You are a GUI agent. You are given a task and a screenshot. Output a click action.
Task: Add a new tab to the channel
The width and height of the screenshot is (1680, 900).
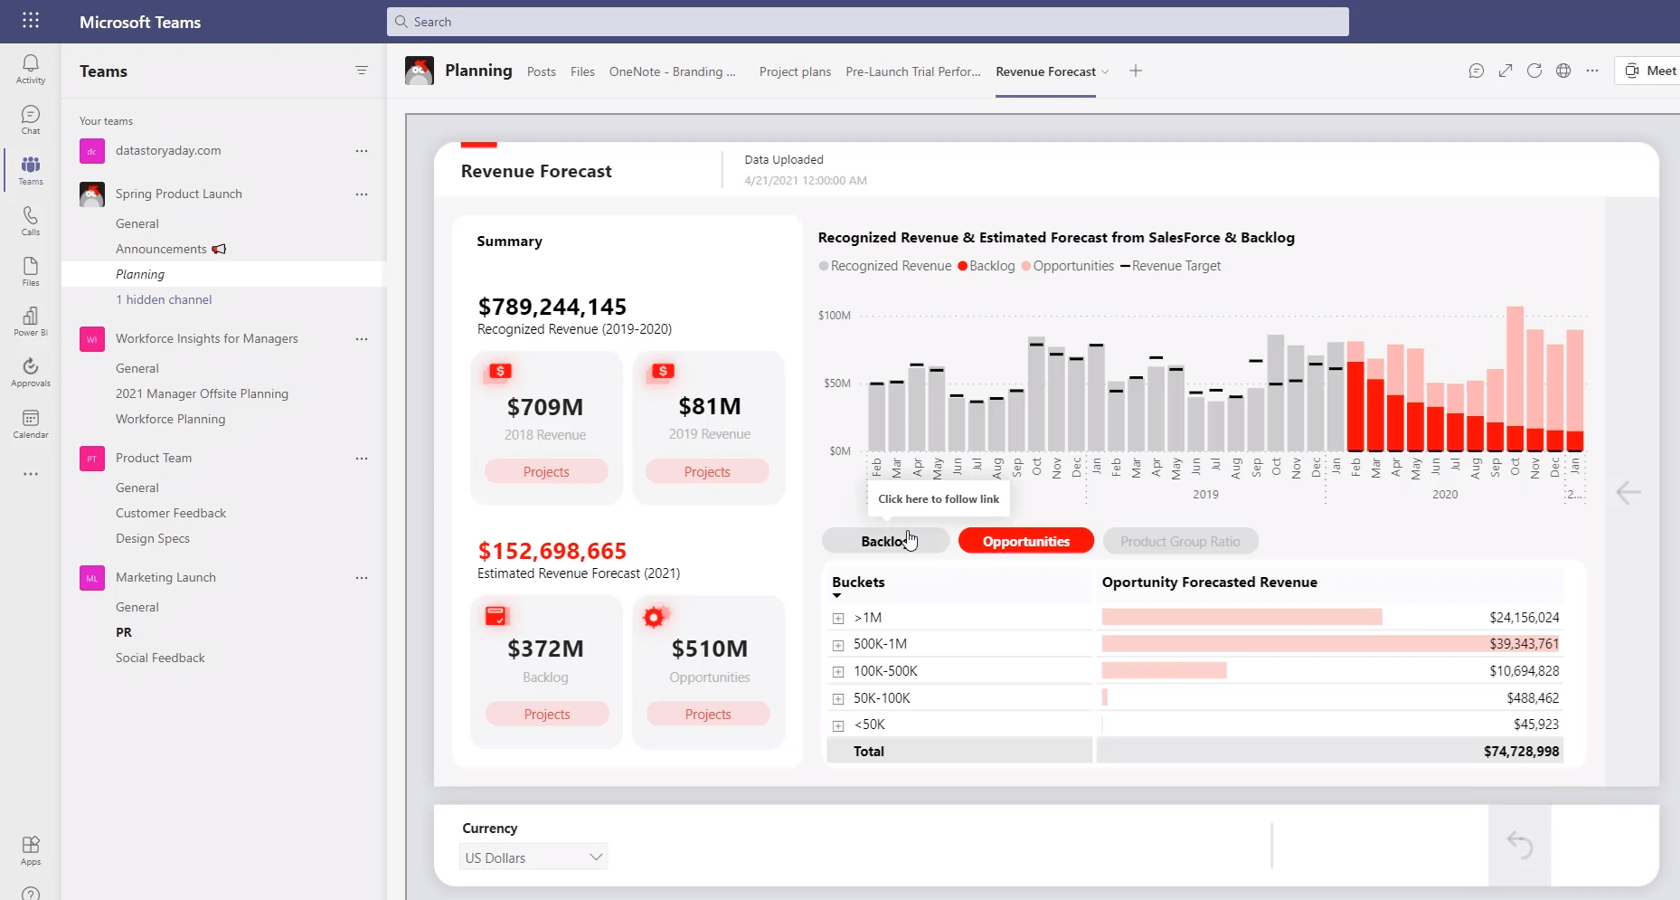pos(1136,71)
